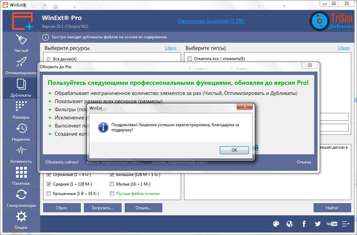The width and height of the screenshot is (357, 235).
Task: Click Отмена in the upgrade dialog
Action: [x=304, y=162]
